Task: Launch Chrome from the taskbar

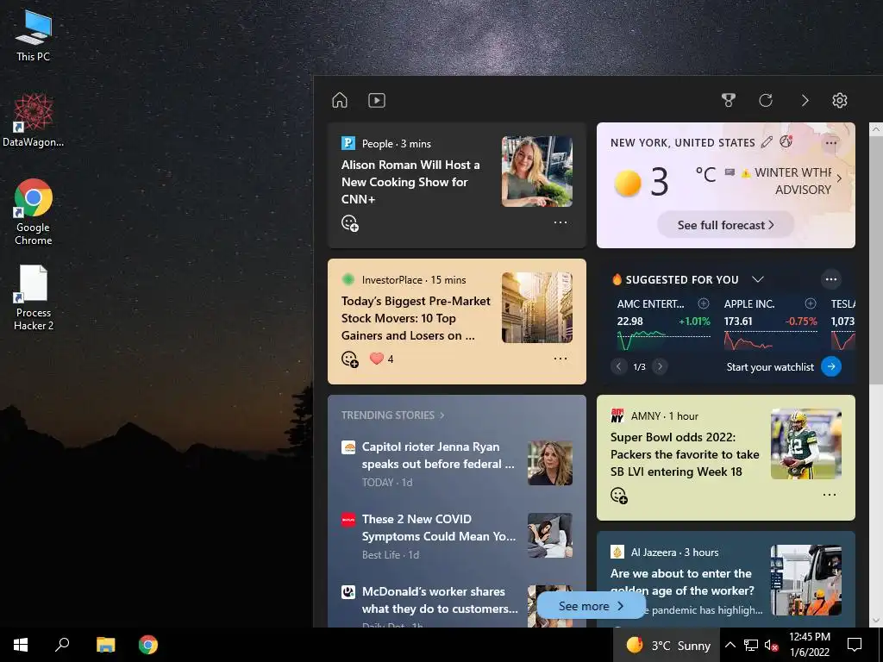Action: click(148, 645)
